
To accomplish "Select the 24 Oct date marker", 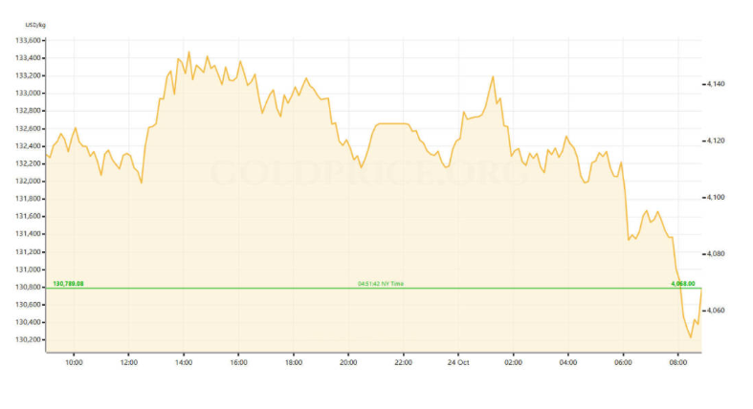I will pos(459,362).
